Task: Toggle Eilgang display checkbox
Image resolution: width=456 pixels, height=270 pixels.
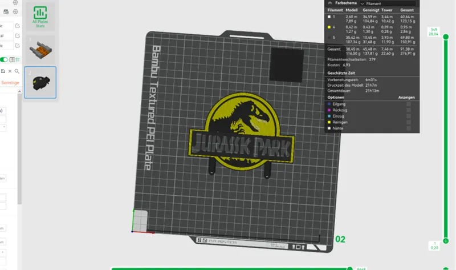Action: pyautogui.click(x=409, y=104)
